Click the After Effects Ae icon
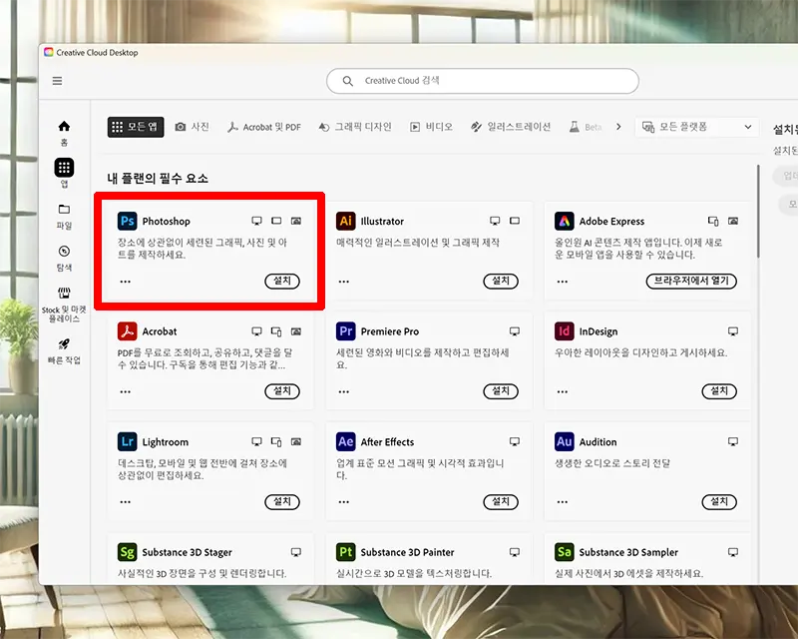This screenshot has width=798, height=639. pos(346,441)
